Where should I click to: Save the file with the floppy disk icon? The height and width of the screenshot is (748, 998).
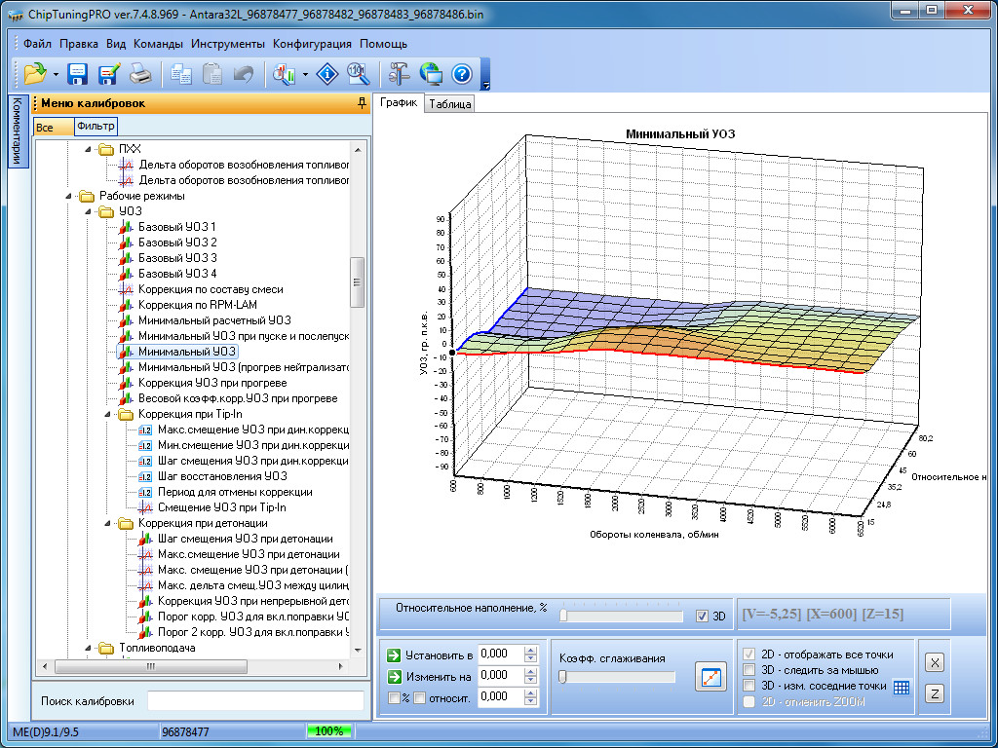tap(78, 73)
